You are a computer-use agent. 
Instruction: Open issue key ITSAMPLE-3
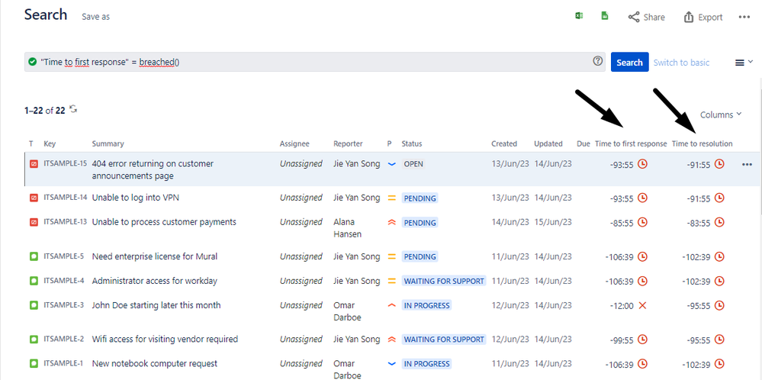(63, 305)
